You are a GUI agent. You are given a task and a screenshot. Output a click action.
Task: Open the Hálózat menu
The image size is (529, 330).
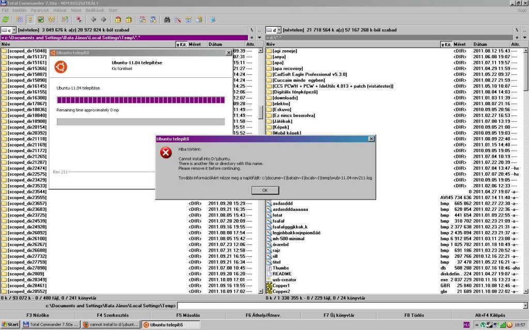coord(60,10)
